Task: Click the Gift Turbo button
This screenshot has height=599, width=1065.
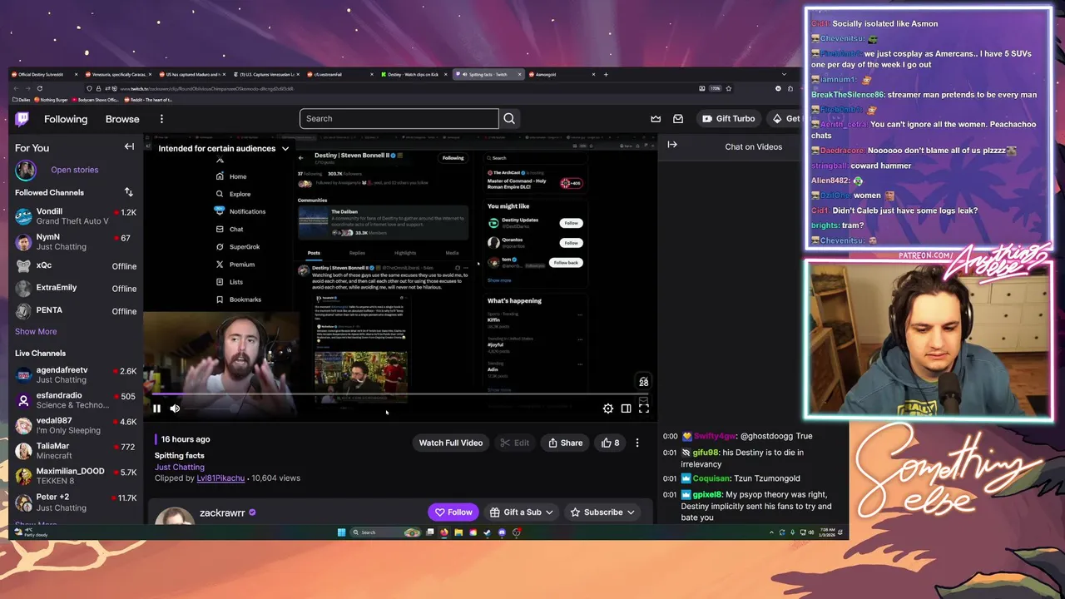Action: (728, 119)
